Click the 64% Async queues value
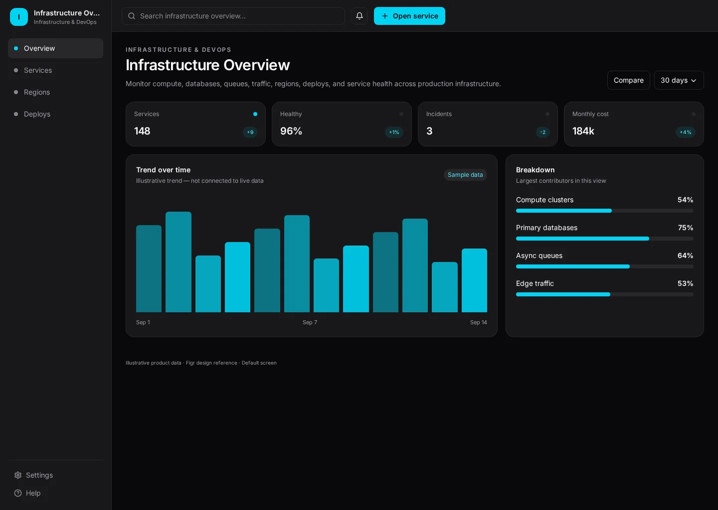718x510 pixels. tap(685, 255)
